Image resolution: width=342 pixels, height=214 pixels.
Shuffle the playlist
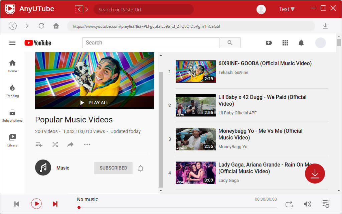55,144
